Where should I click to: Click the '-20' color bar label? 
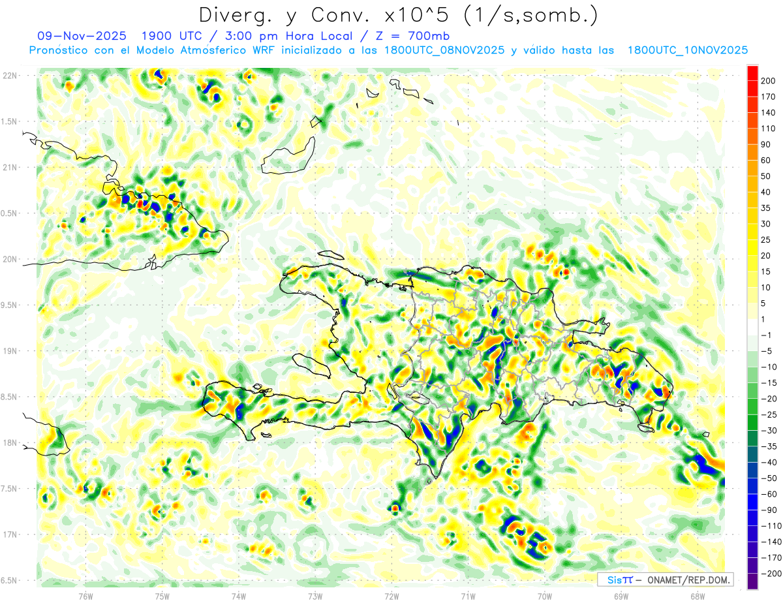coord(769,399)
